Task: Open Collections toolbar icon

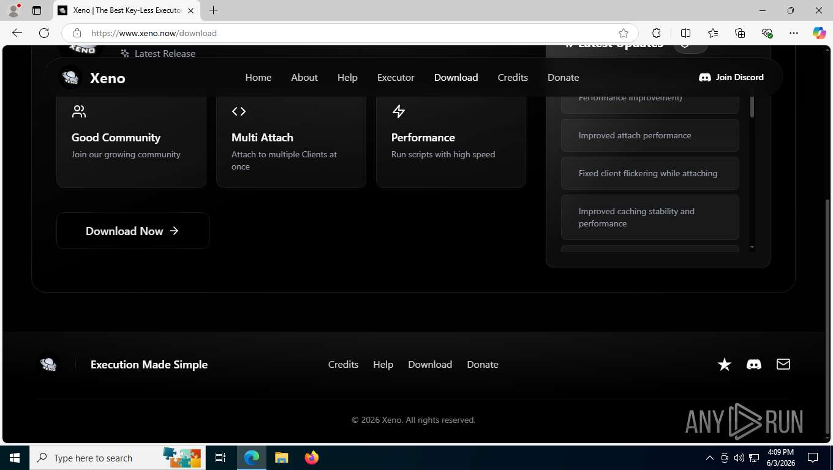Action: (740, 33)
